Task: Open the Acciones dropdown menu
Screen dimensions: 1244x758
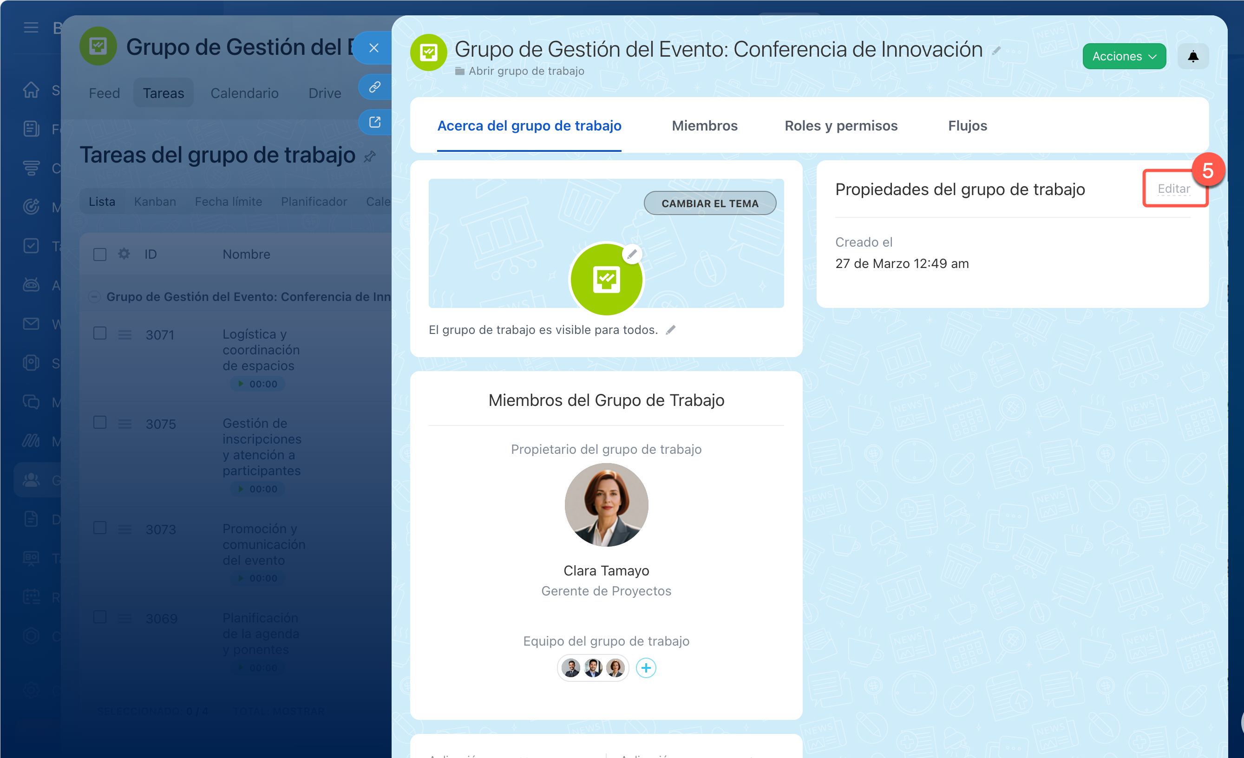Action: pos(1124,56)
